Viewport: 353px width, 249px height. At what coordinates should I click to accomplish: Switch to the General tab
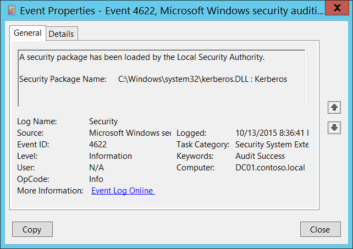click(x=27, y=33)
